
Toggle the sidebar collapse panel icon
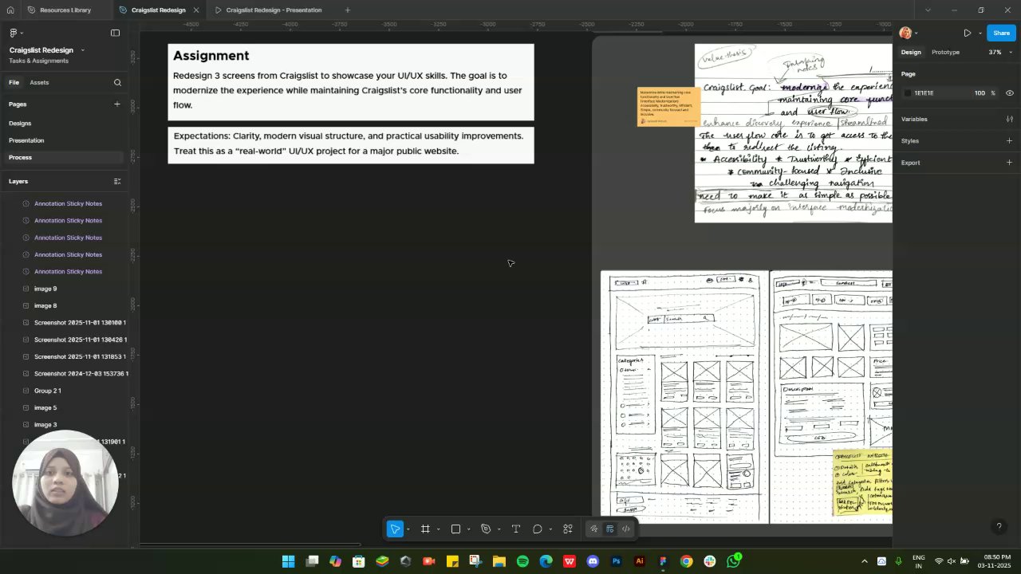[x=115, y=33]
